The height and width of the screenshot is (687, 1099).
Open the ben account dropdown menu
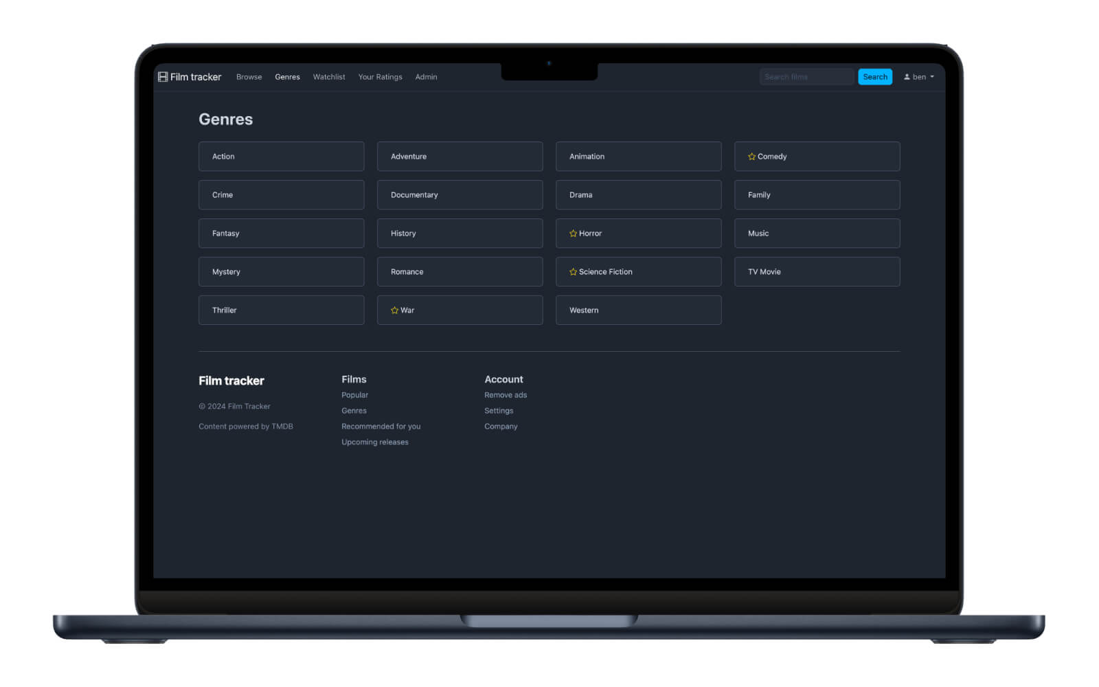[x=920, y=76]
